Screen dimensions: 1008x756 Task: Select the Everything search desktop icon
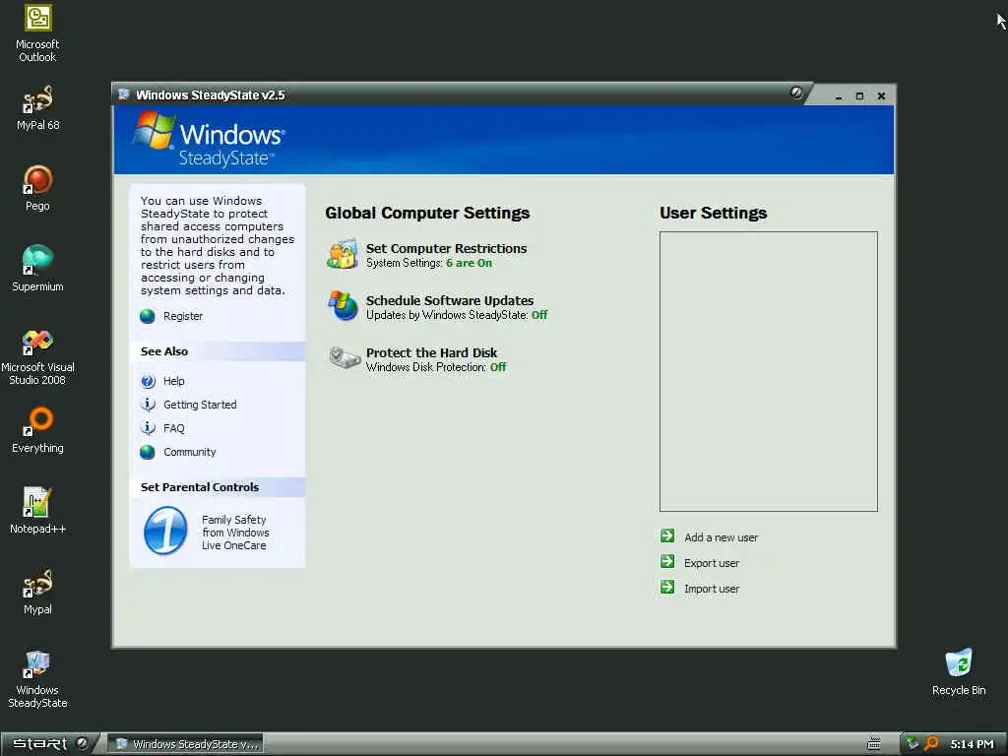(x=37, y=431)
